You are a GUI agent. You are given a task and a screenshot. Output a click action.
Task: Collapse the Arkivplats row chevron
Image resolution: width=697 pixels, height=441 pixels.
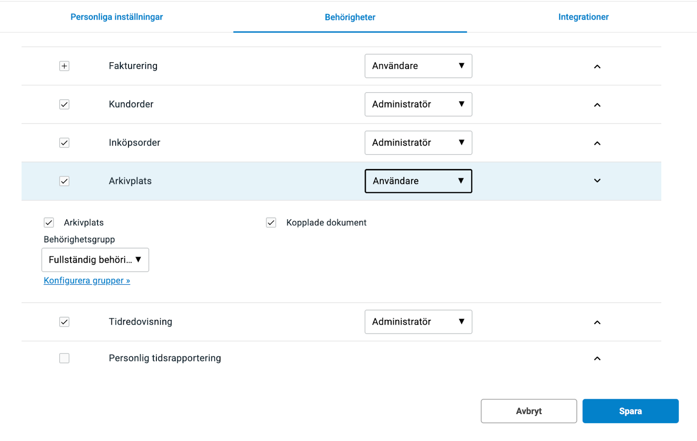pos(597,181)
